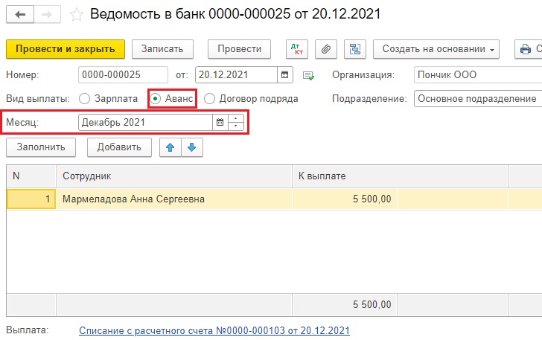Open related documents structure icon
Image resolution: width=542 pixels, height=340 pixels.
click(x=355, y=49)
